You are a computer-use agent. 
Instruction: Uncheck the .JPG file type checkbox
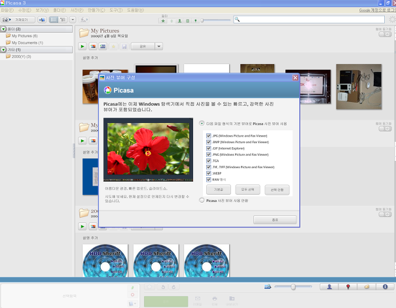(209, 136)
